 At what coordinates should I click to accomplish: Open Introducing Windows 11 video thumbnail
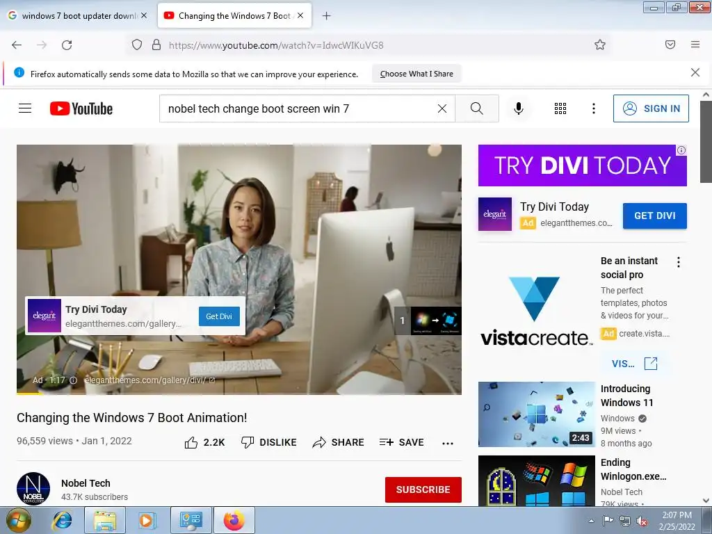click(536, 414)
